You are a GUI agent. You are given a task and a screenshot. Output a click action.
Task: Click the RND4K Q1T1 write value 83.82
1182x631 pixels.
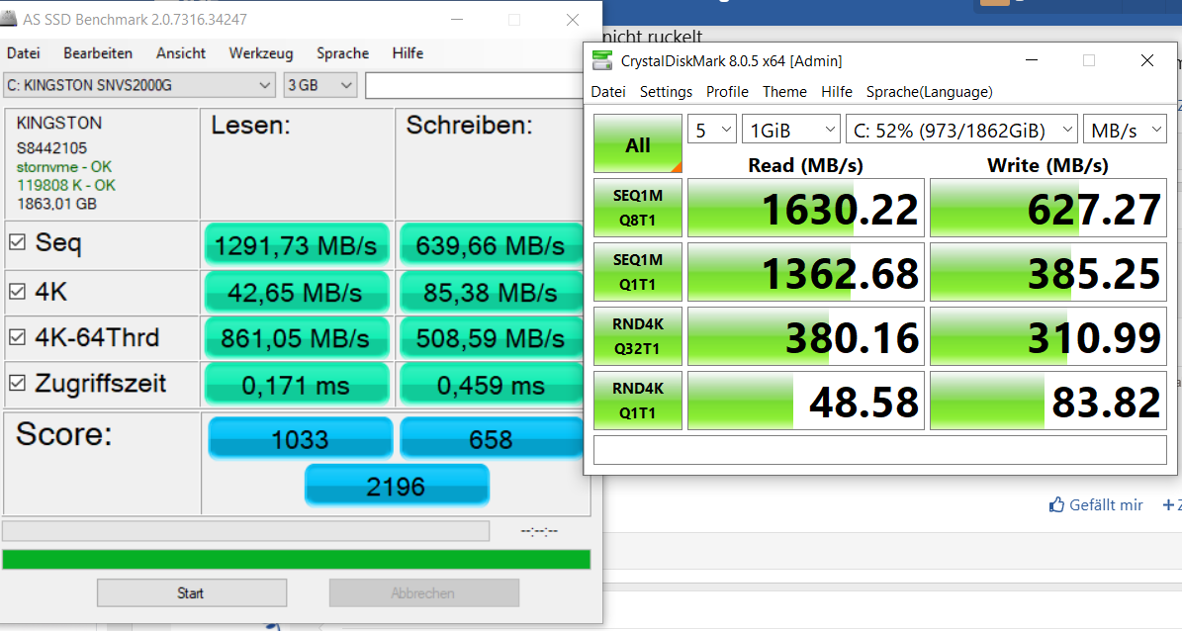(1048, 402)
